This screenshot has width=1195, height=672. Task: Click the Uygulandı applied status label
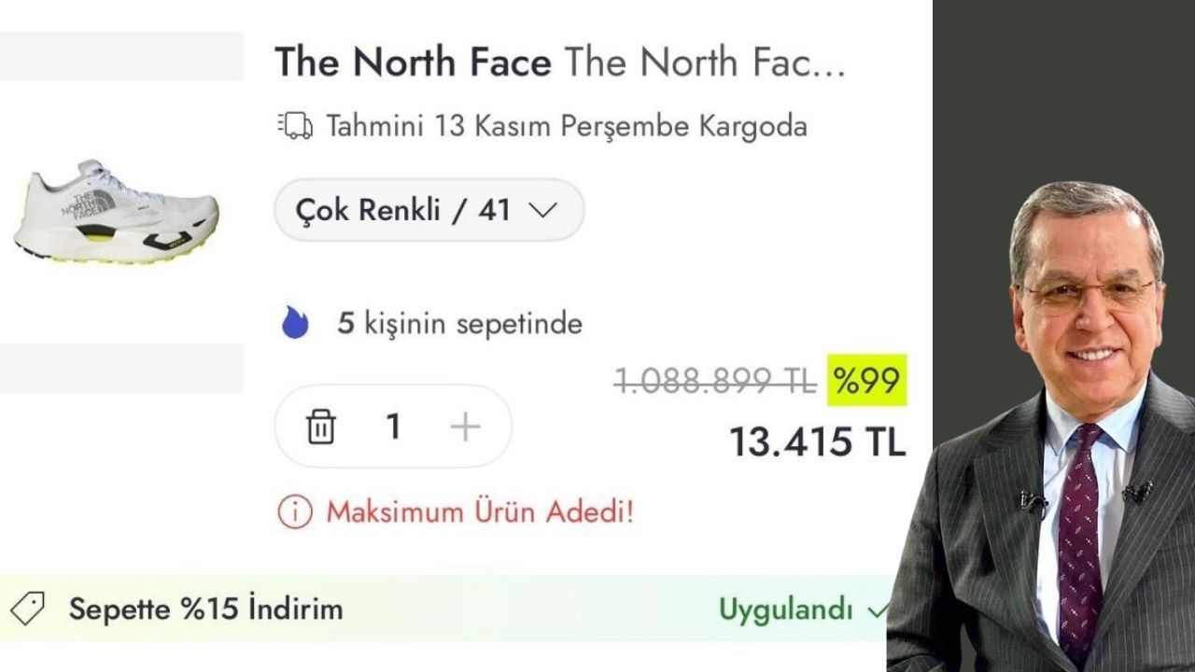[x=785, y=610]
